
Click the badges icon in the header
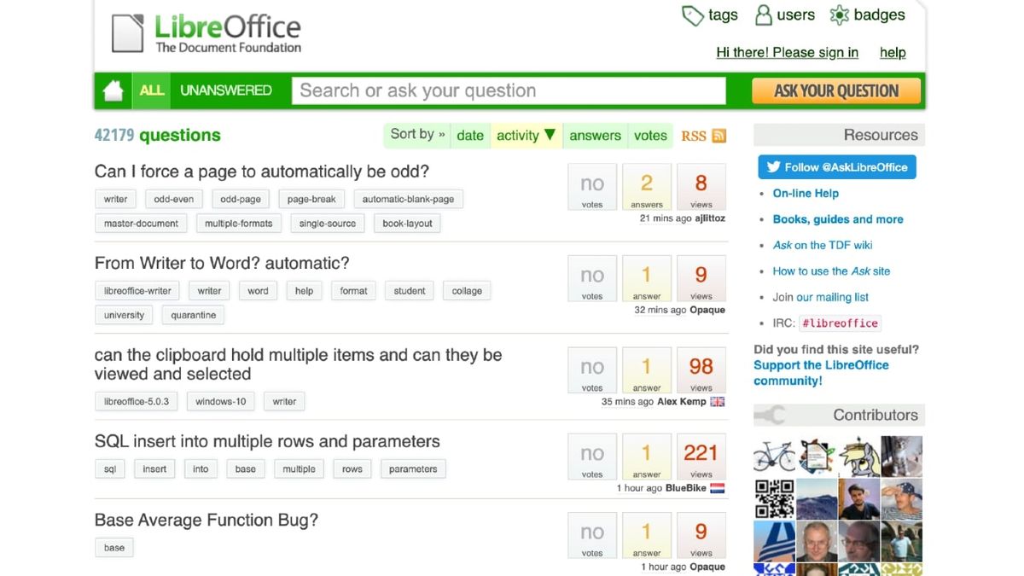pos(839,15)
